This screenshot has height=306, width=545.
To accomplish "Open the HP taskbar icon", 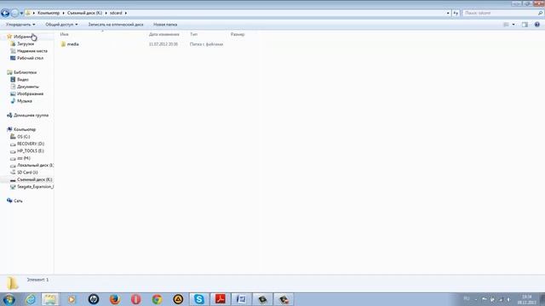I will tap(93, 299).
